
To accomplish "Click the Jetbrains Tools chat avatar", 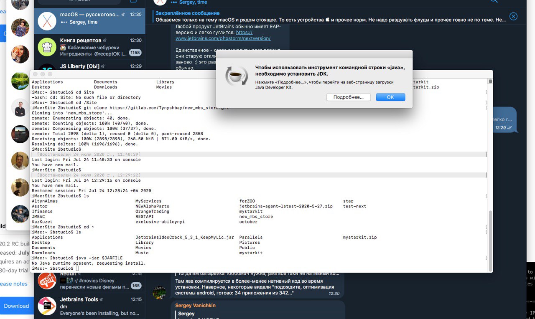I will click(47, 306).
